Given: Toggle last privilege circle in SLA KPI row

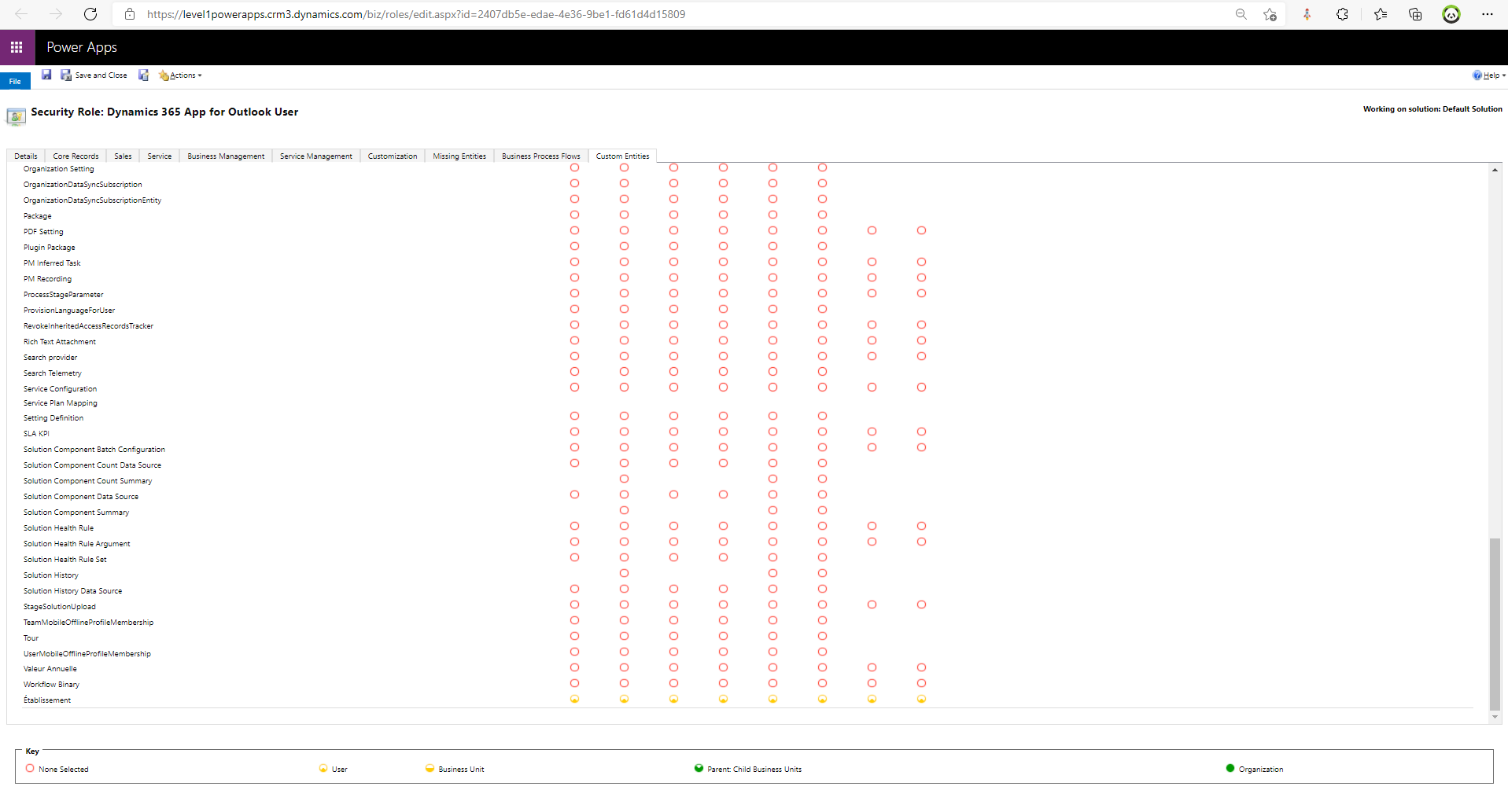Looking at the screenshot, I should click(921, 432).
